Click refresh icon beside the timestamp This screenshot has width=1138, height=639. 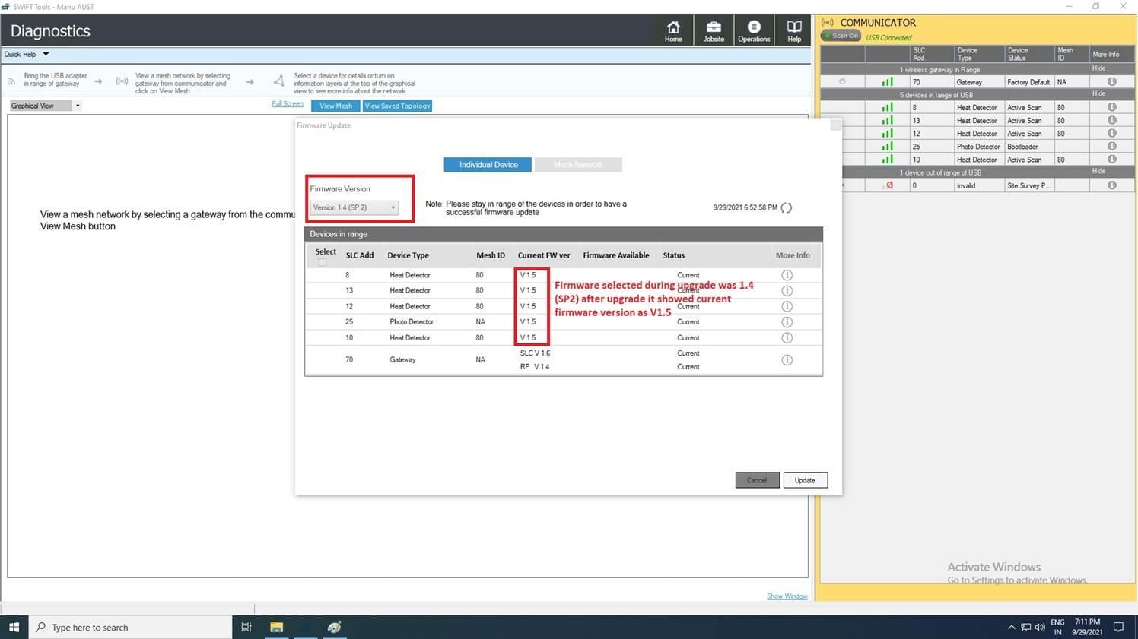[x=787, y=207]
